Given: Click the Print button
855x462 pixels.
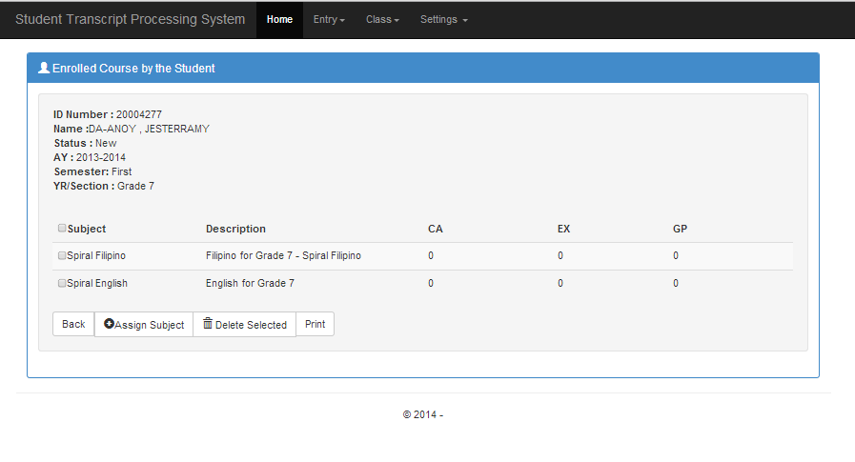Looking at the screenshot, I should (316, 324).
